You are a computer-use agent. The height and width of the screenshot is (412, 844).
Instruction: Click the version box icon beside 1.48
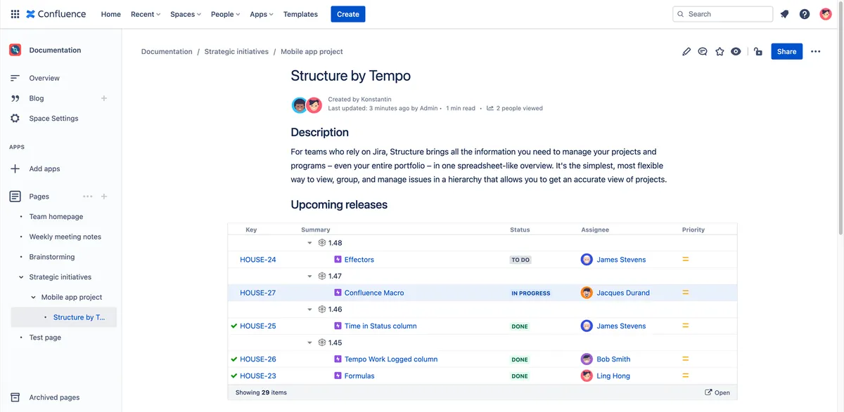[x=322, y=243]
